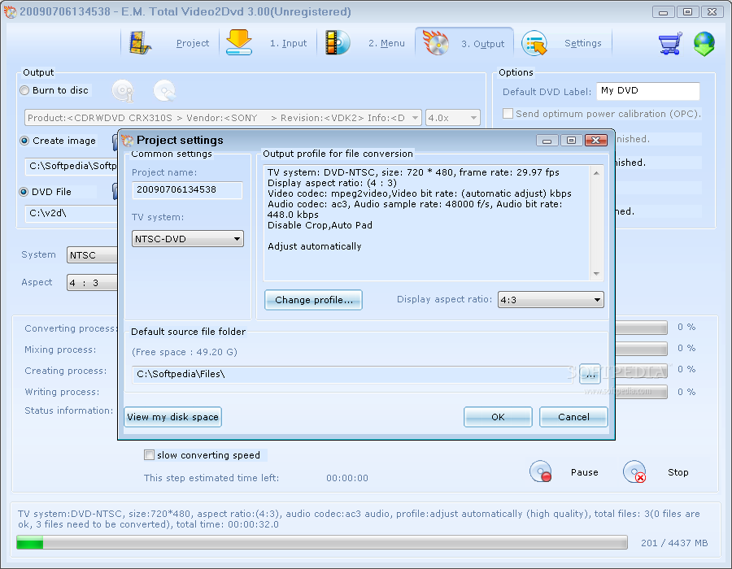This screenshot has height=569, width=732.
Task: Open the Aspect 4 : 3 dropdown in main window
Action: click(93, 283)
